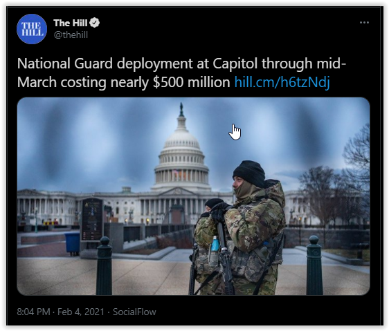Click the tweet text about National Guard deployment
389x331 pixels.
[181, 73]
